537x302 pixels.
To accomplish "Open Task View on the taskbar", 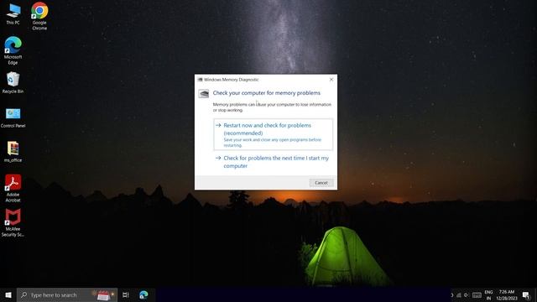I will pos(126,294).
